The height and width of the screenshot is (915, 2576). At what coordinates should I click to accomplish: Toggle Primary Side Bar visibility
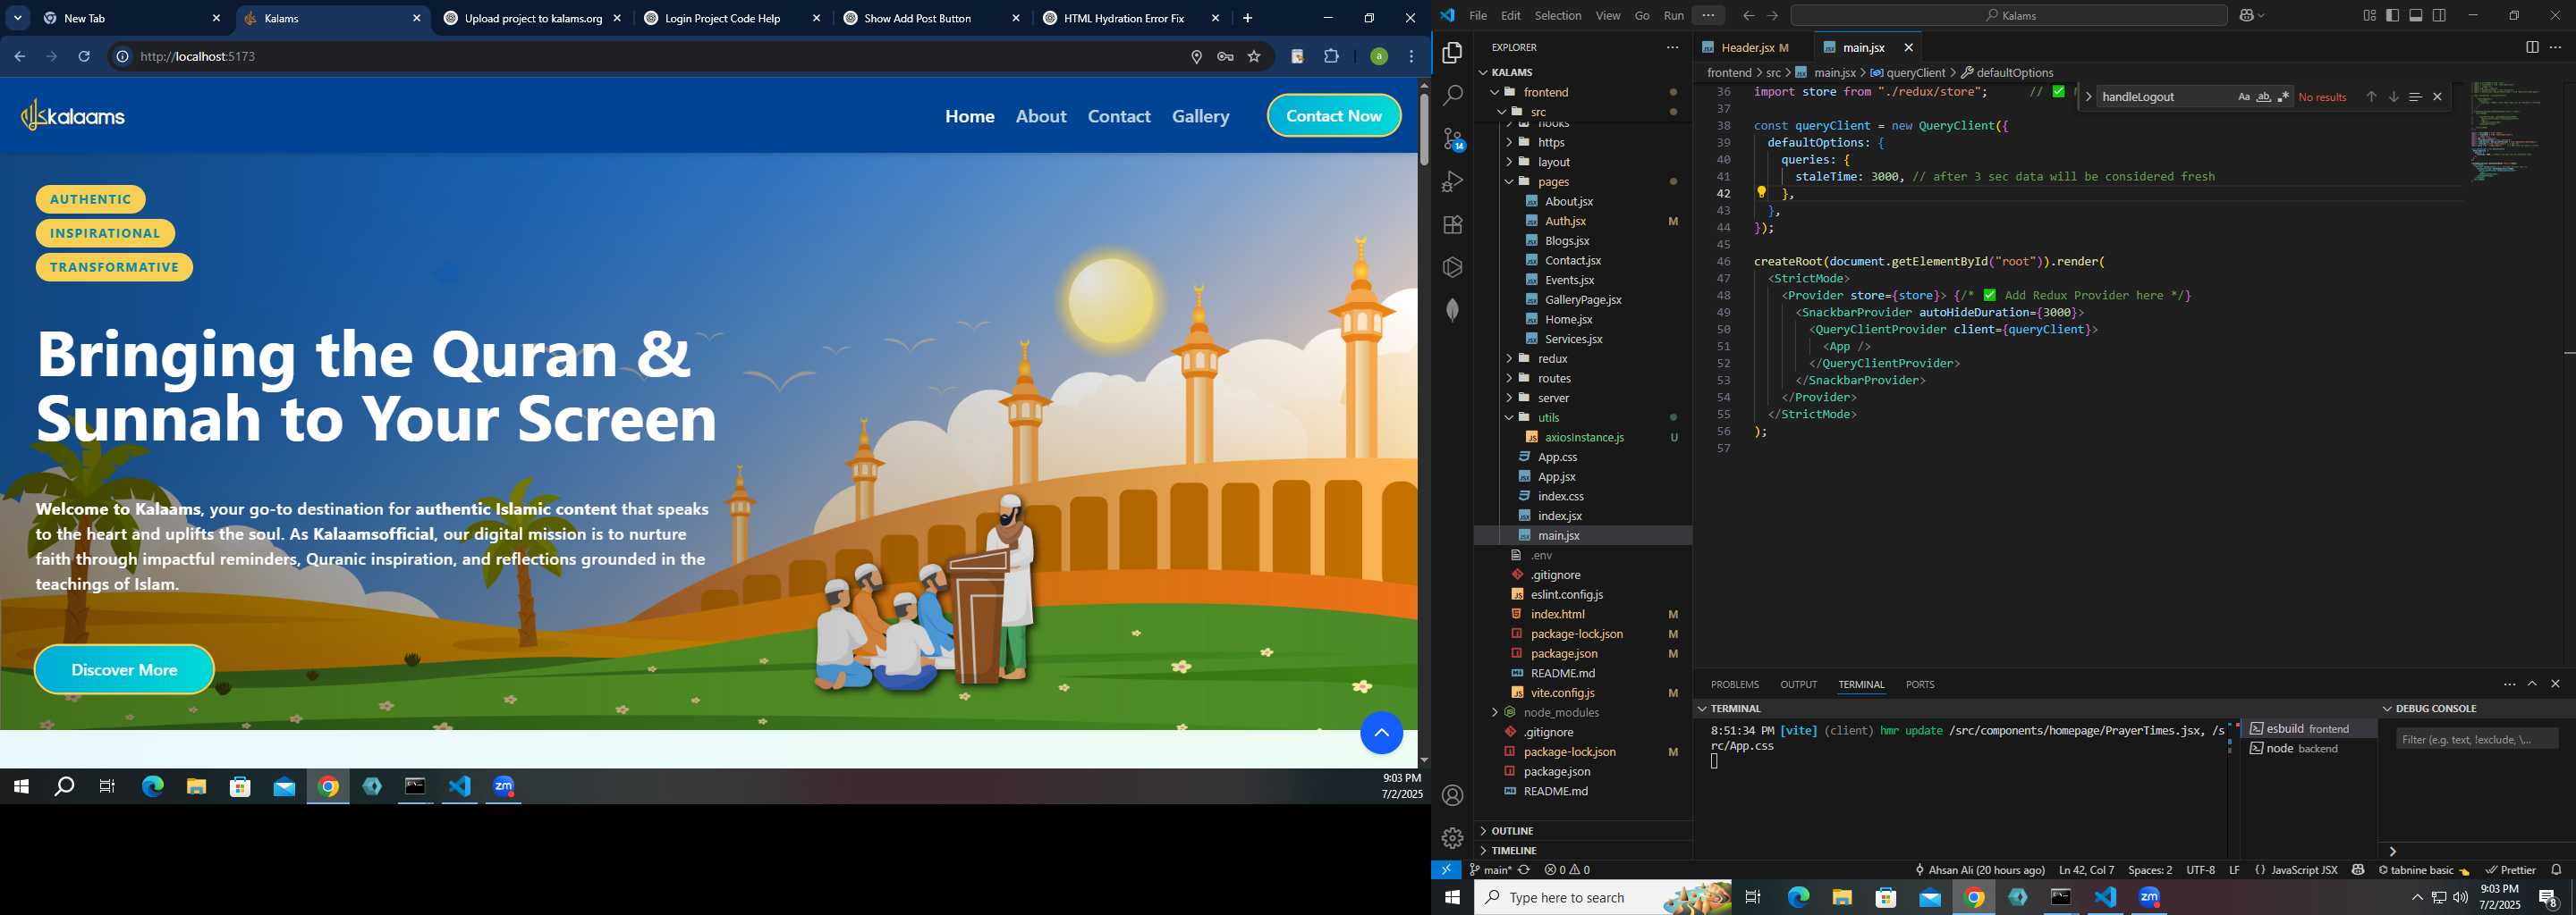tap(2392, 16)
